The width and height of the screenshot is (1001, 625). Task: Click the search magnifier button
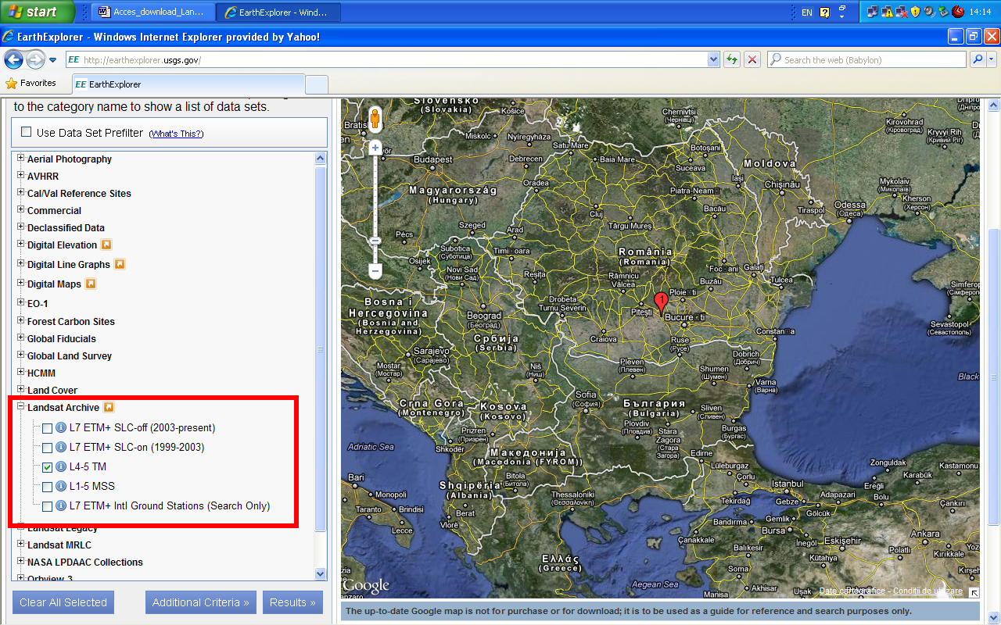[978, 59]
